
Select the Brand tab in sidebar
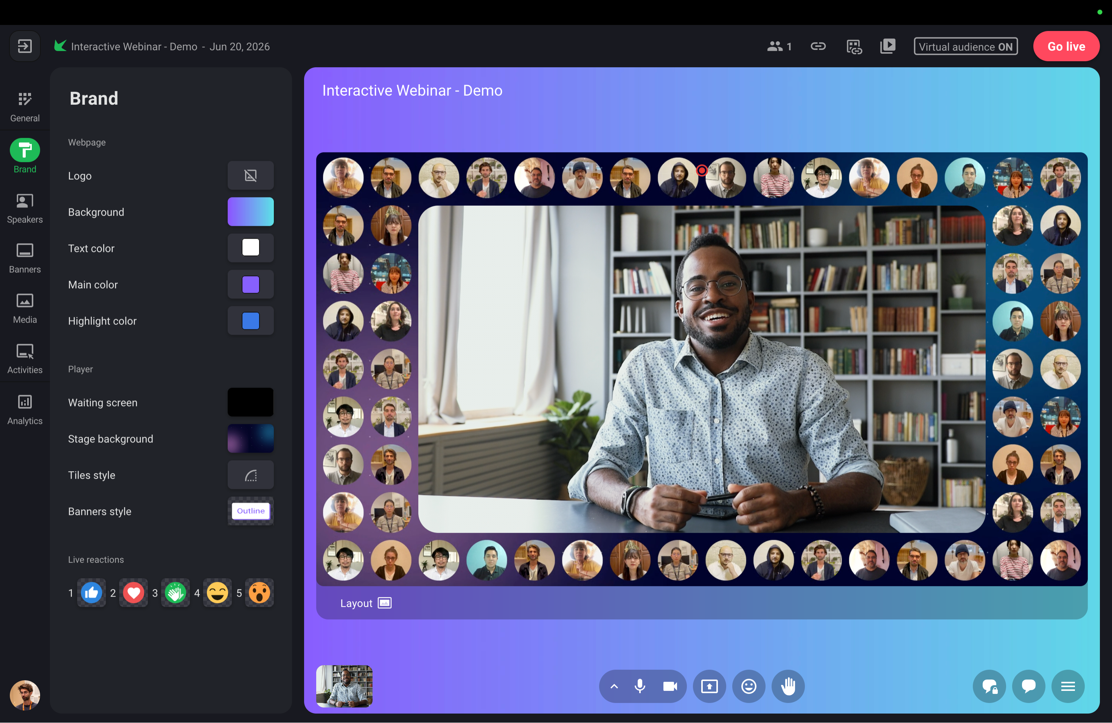point(25,156)
